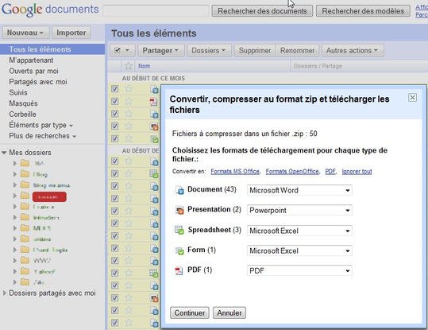Close the zip download dialog with the X
Image resolution: width=428 pixels, height=330 pixels.
pyautogui.click(x=412, y=97)
